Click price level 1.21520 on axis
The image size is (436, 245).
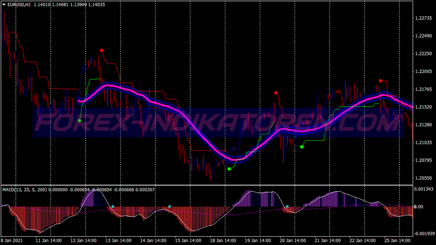click(424, 107)
